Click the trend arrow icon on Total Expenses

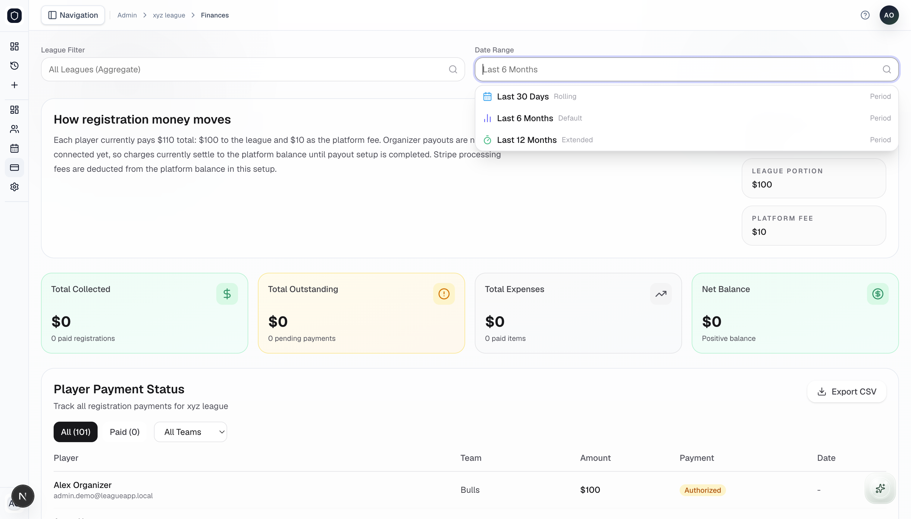pyautogui.click(x=661, y=294)
